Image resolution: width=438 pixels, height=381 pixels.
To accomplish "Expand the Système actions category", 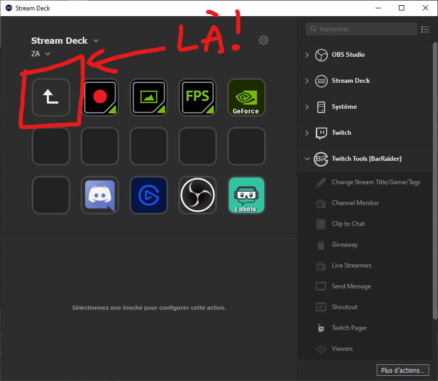I will pyautogui.click(x=307, y=107).
